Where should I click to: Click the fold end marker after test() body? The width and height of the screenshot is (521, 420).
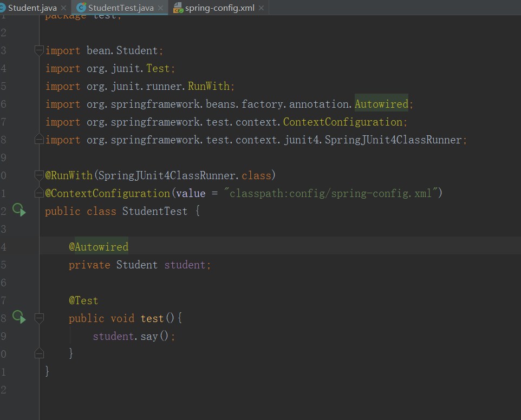39,353
